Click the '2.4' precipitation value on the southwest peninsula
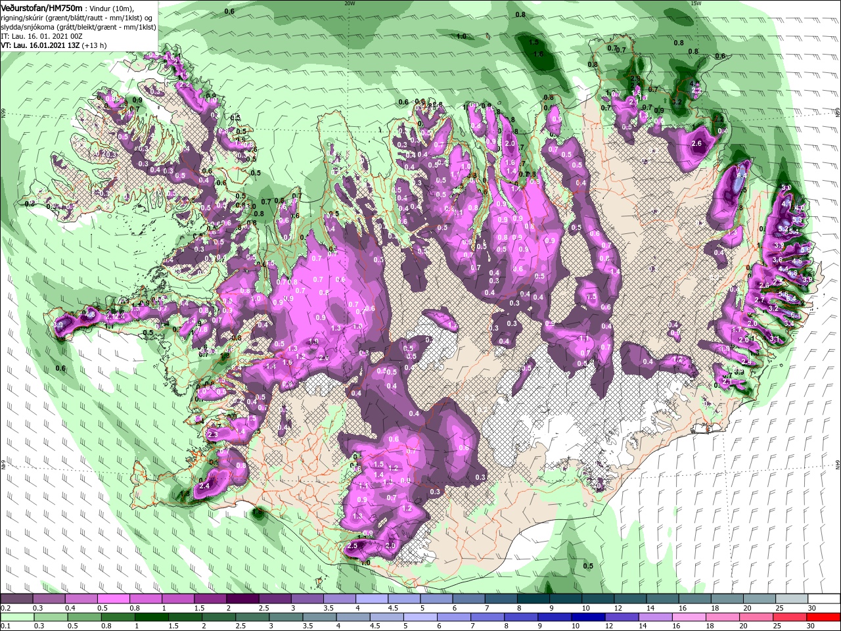 point(204,486)
